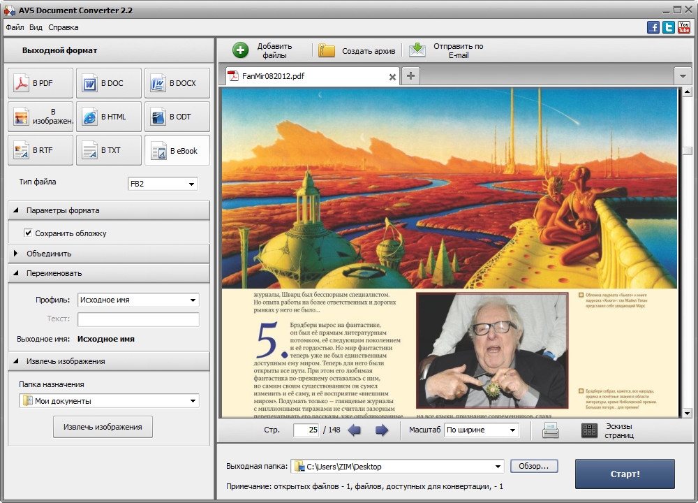
Task: Open the Вид menu
Action: [36, 27]
